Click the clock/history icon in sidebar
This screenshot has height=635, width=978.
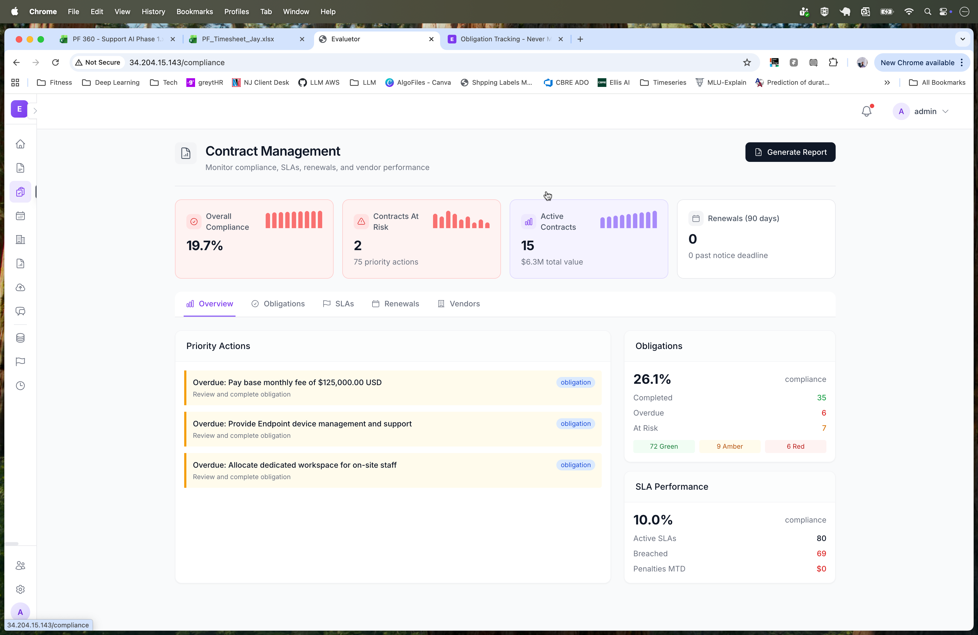coord(20,385)
